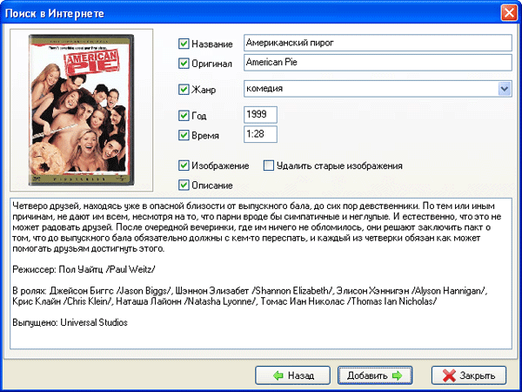
Task: Click the Добавить button
Action: [x=375, y=375]
